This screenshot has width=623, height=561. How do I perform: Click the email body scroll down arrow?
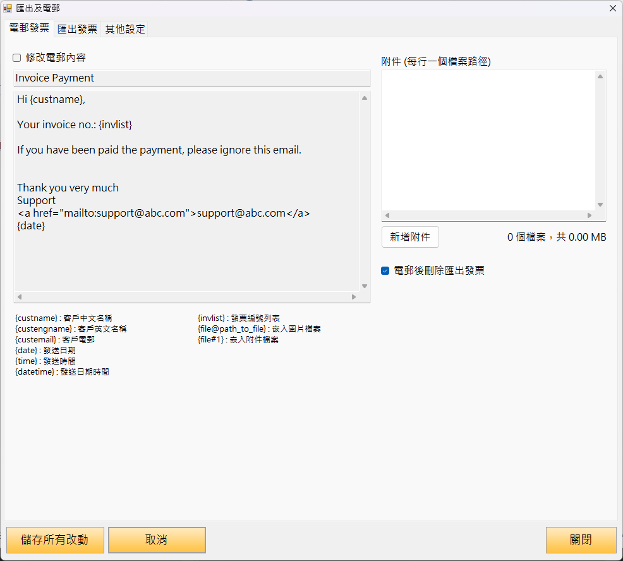(x=365, y=286)
